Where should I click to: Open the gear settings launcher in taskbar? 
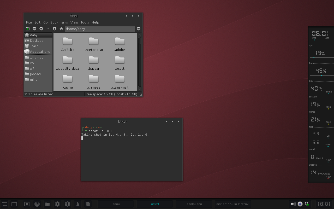(57, 204)
